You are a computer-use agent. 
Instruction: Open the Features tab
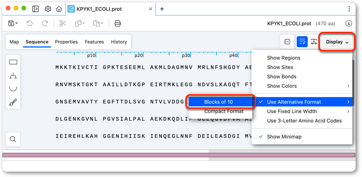pos(94,42)
